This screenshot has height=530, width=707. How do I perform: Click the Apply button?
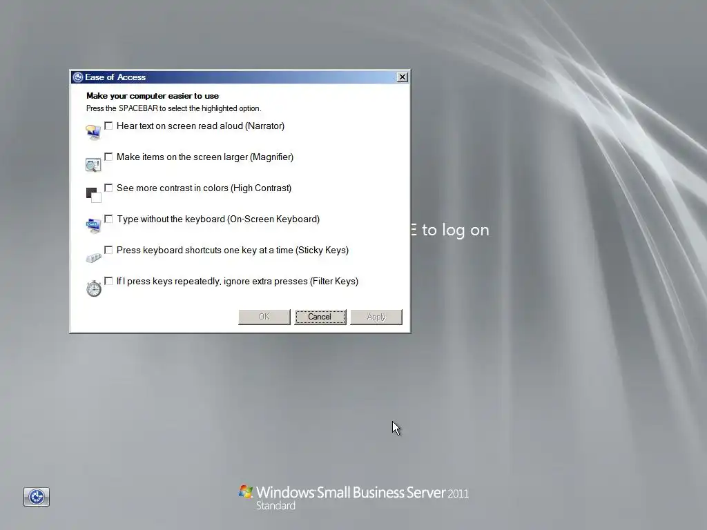click(376, 317)
